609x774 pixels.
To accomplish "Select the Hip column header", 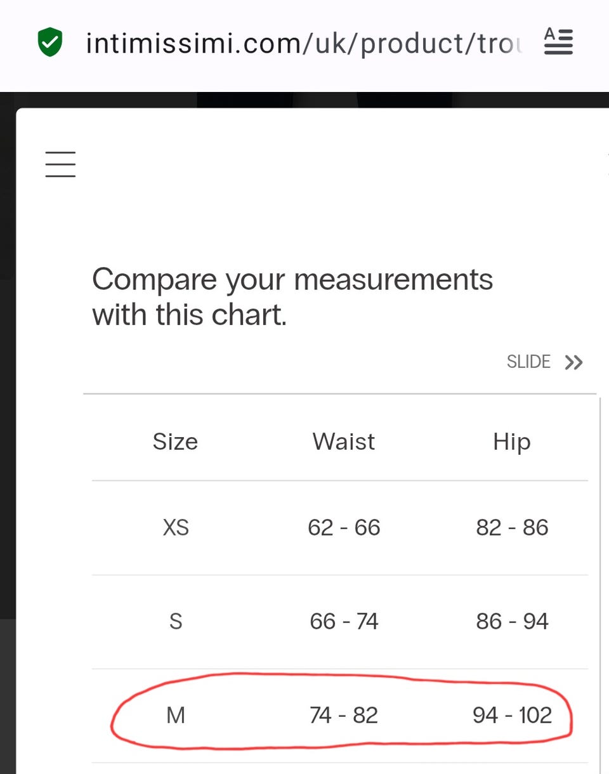I will (x=511, y=442).
